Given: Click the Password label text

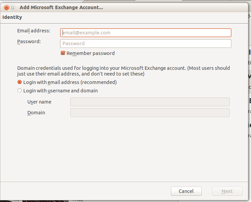Looking at the screenshot, I should [x=29, y=41].
